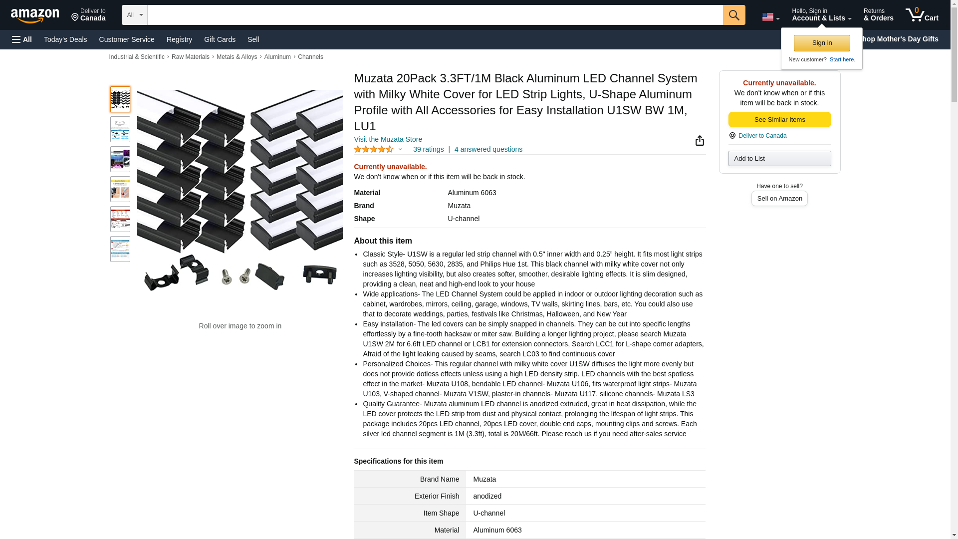
Task: Open the Add to List button
Action: [779, 158]
